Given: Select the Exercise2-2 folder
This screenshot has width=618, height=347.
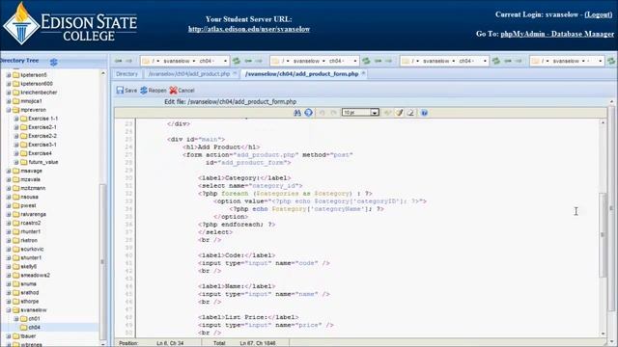Looking at the screenshot, I should [x=42, y=136].
